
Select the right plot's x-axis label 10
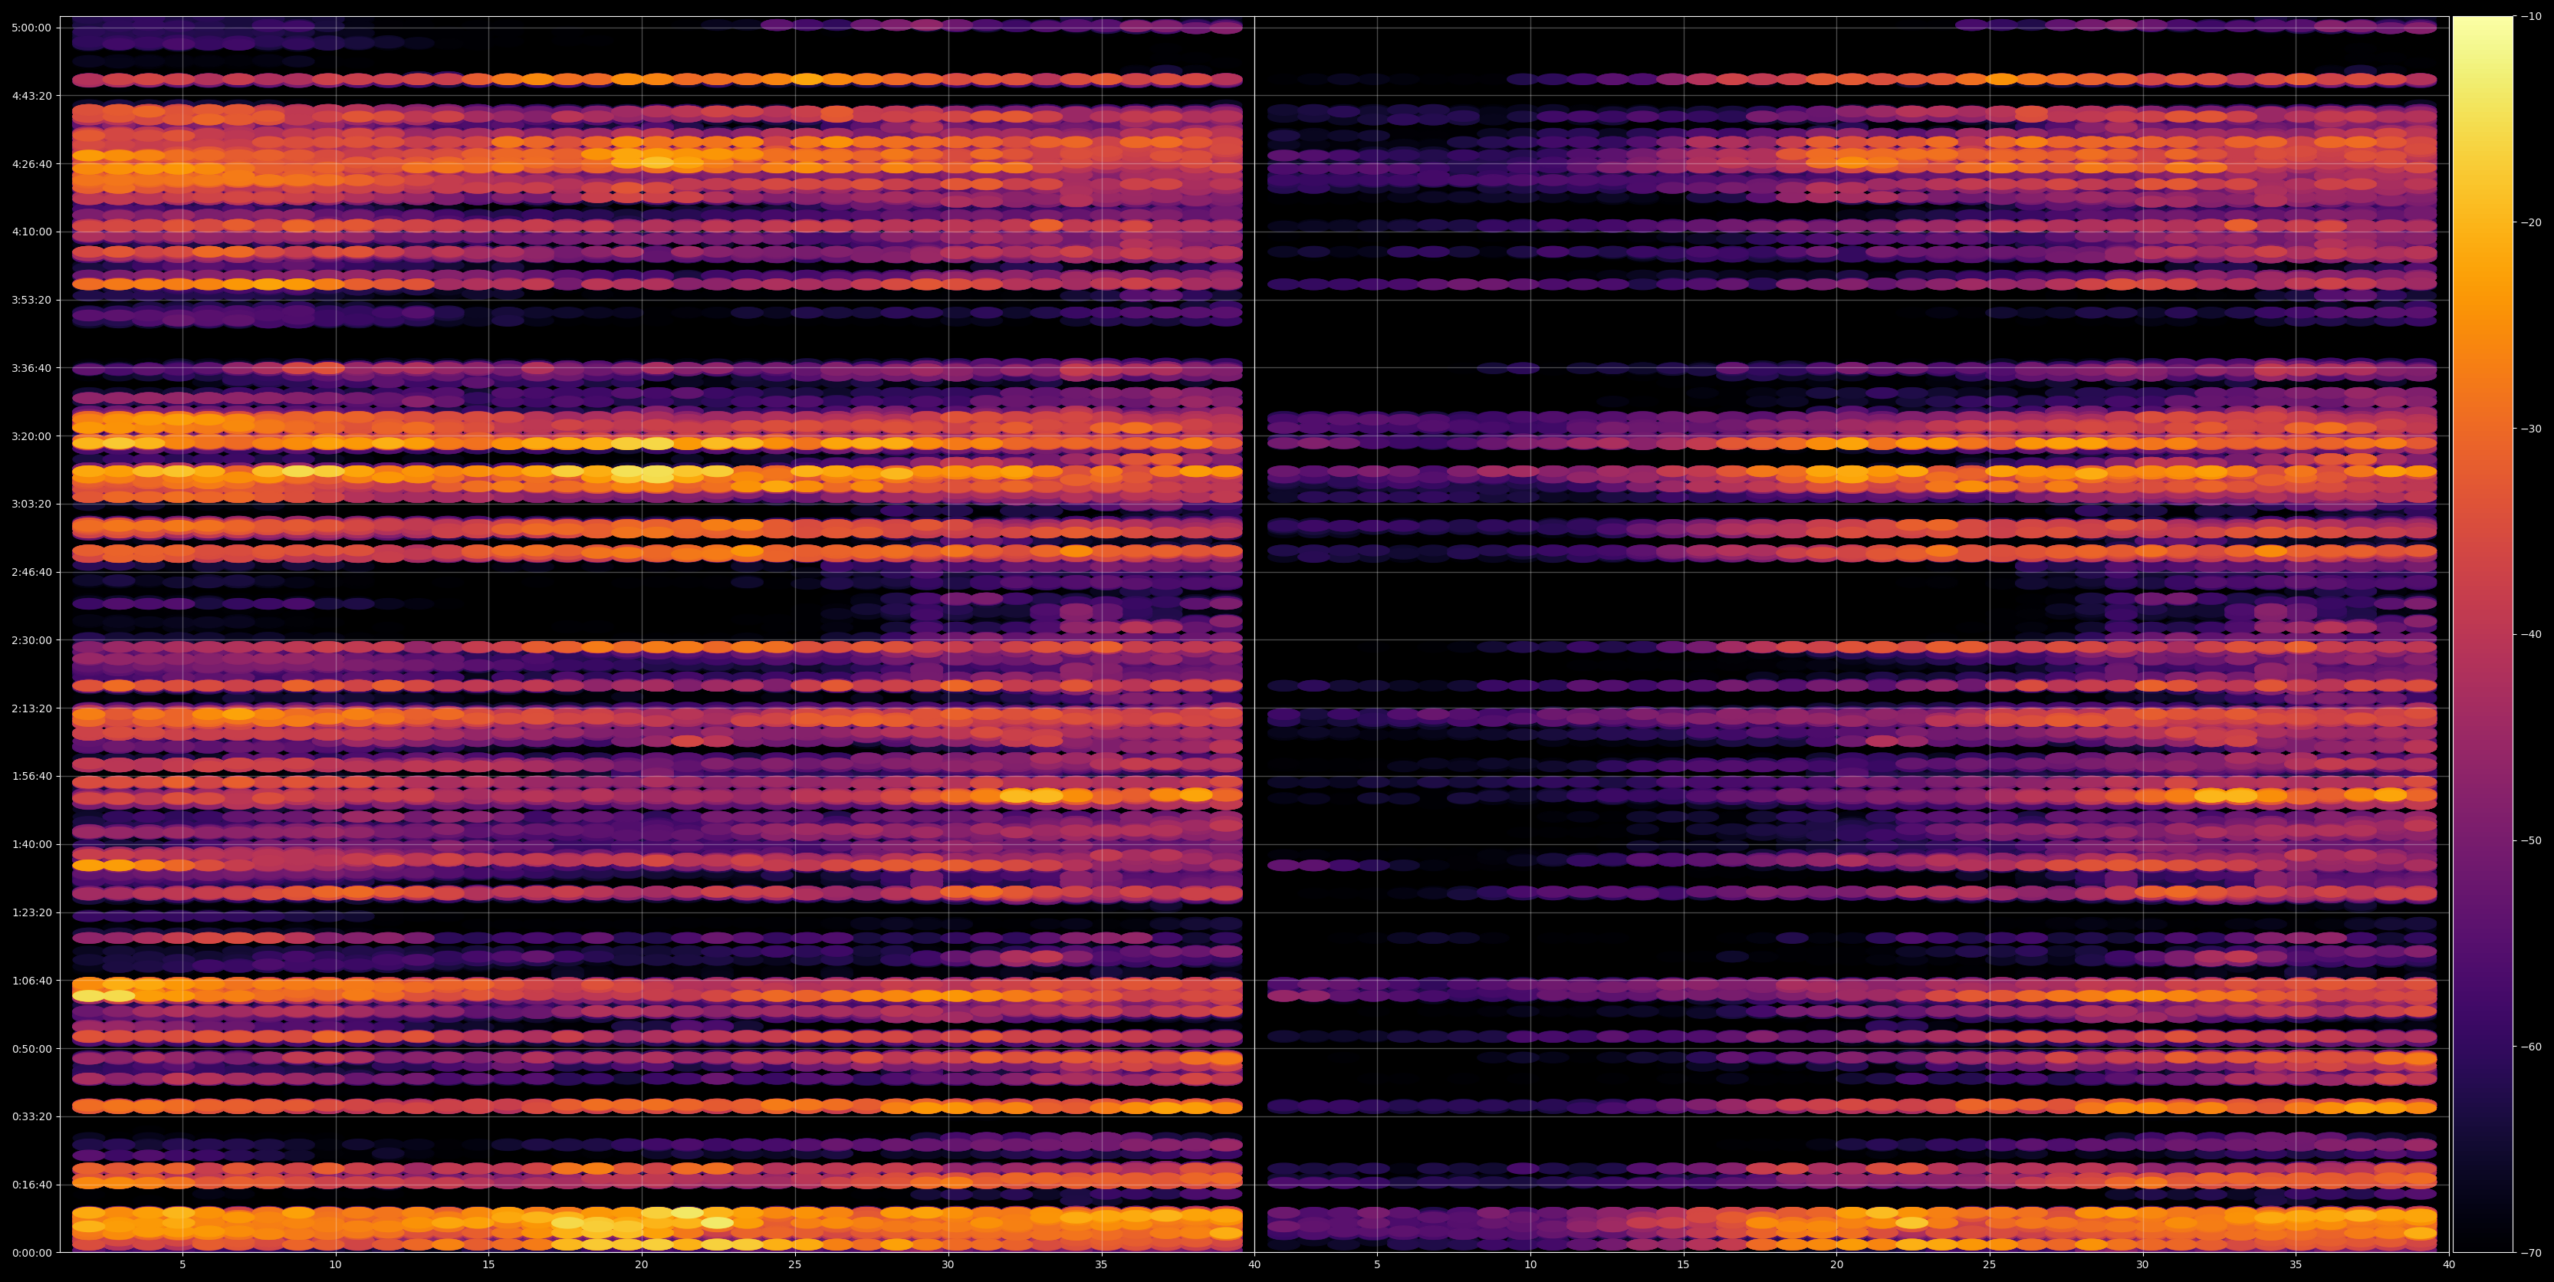coord(1531,1265)
